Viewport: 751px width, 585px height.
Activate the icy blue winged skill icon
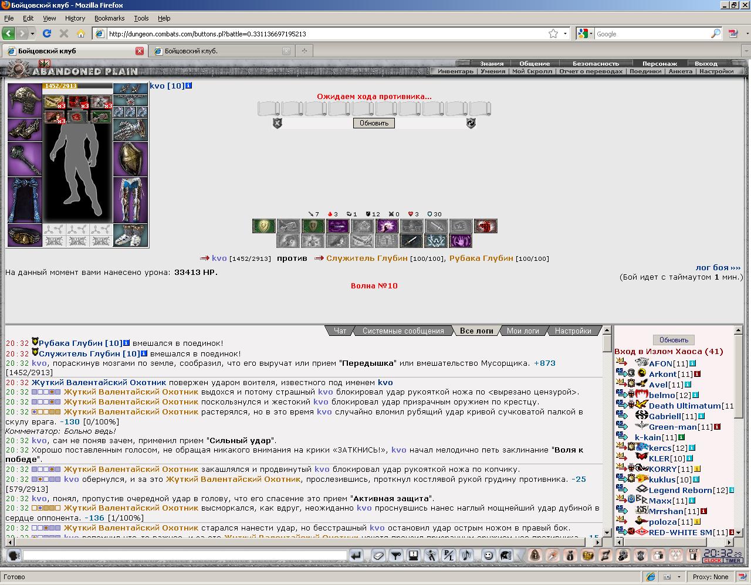click(x=437, y=240)
